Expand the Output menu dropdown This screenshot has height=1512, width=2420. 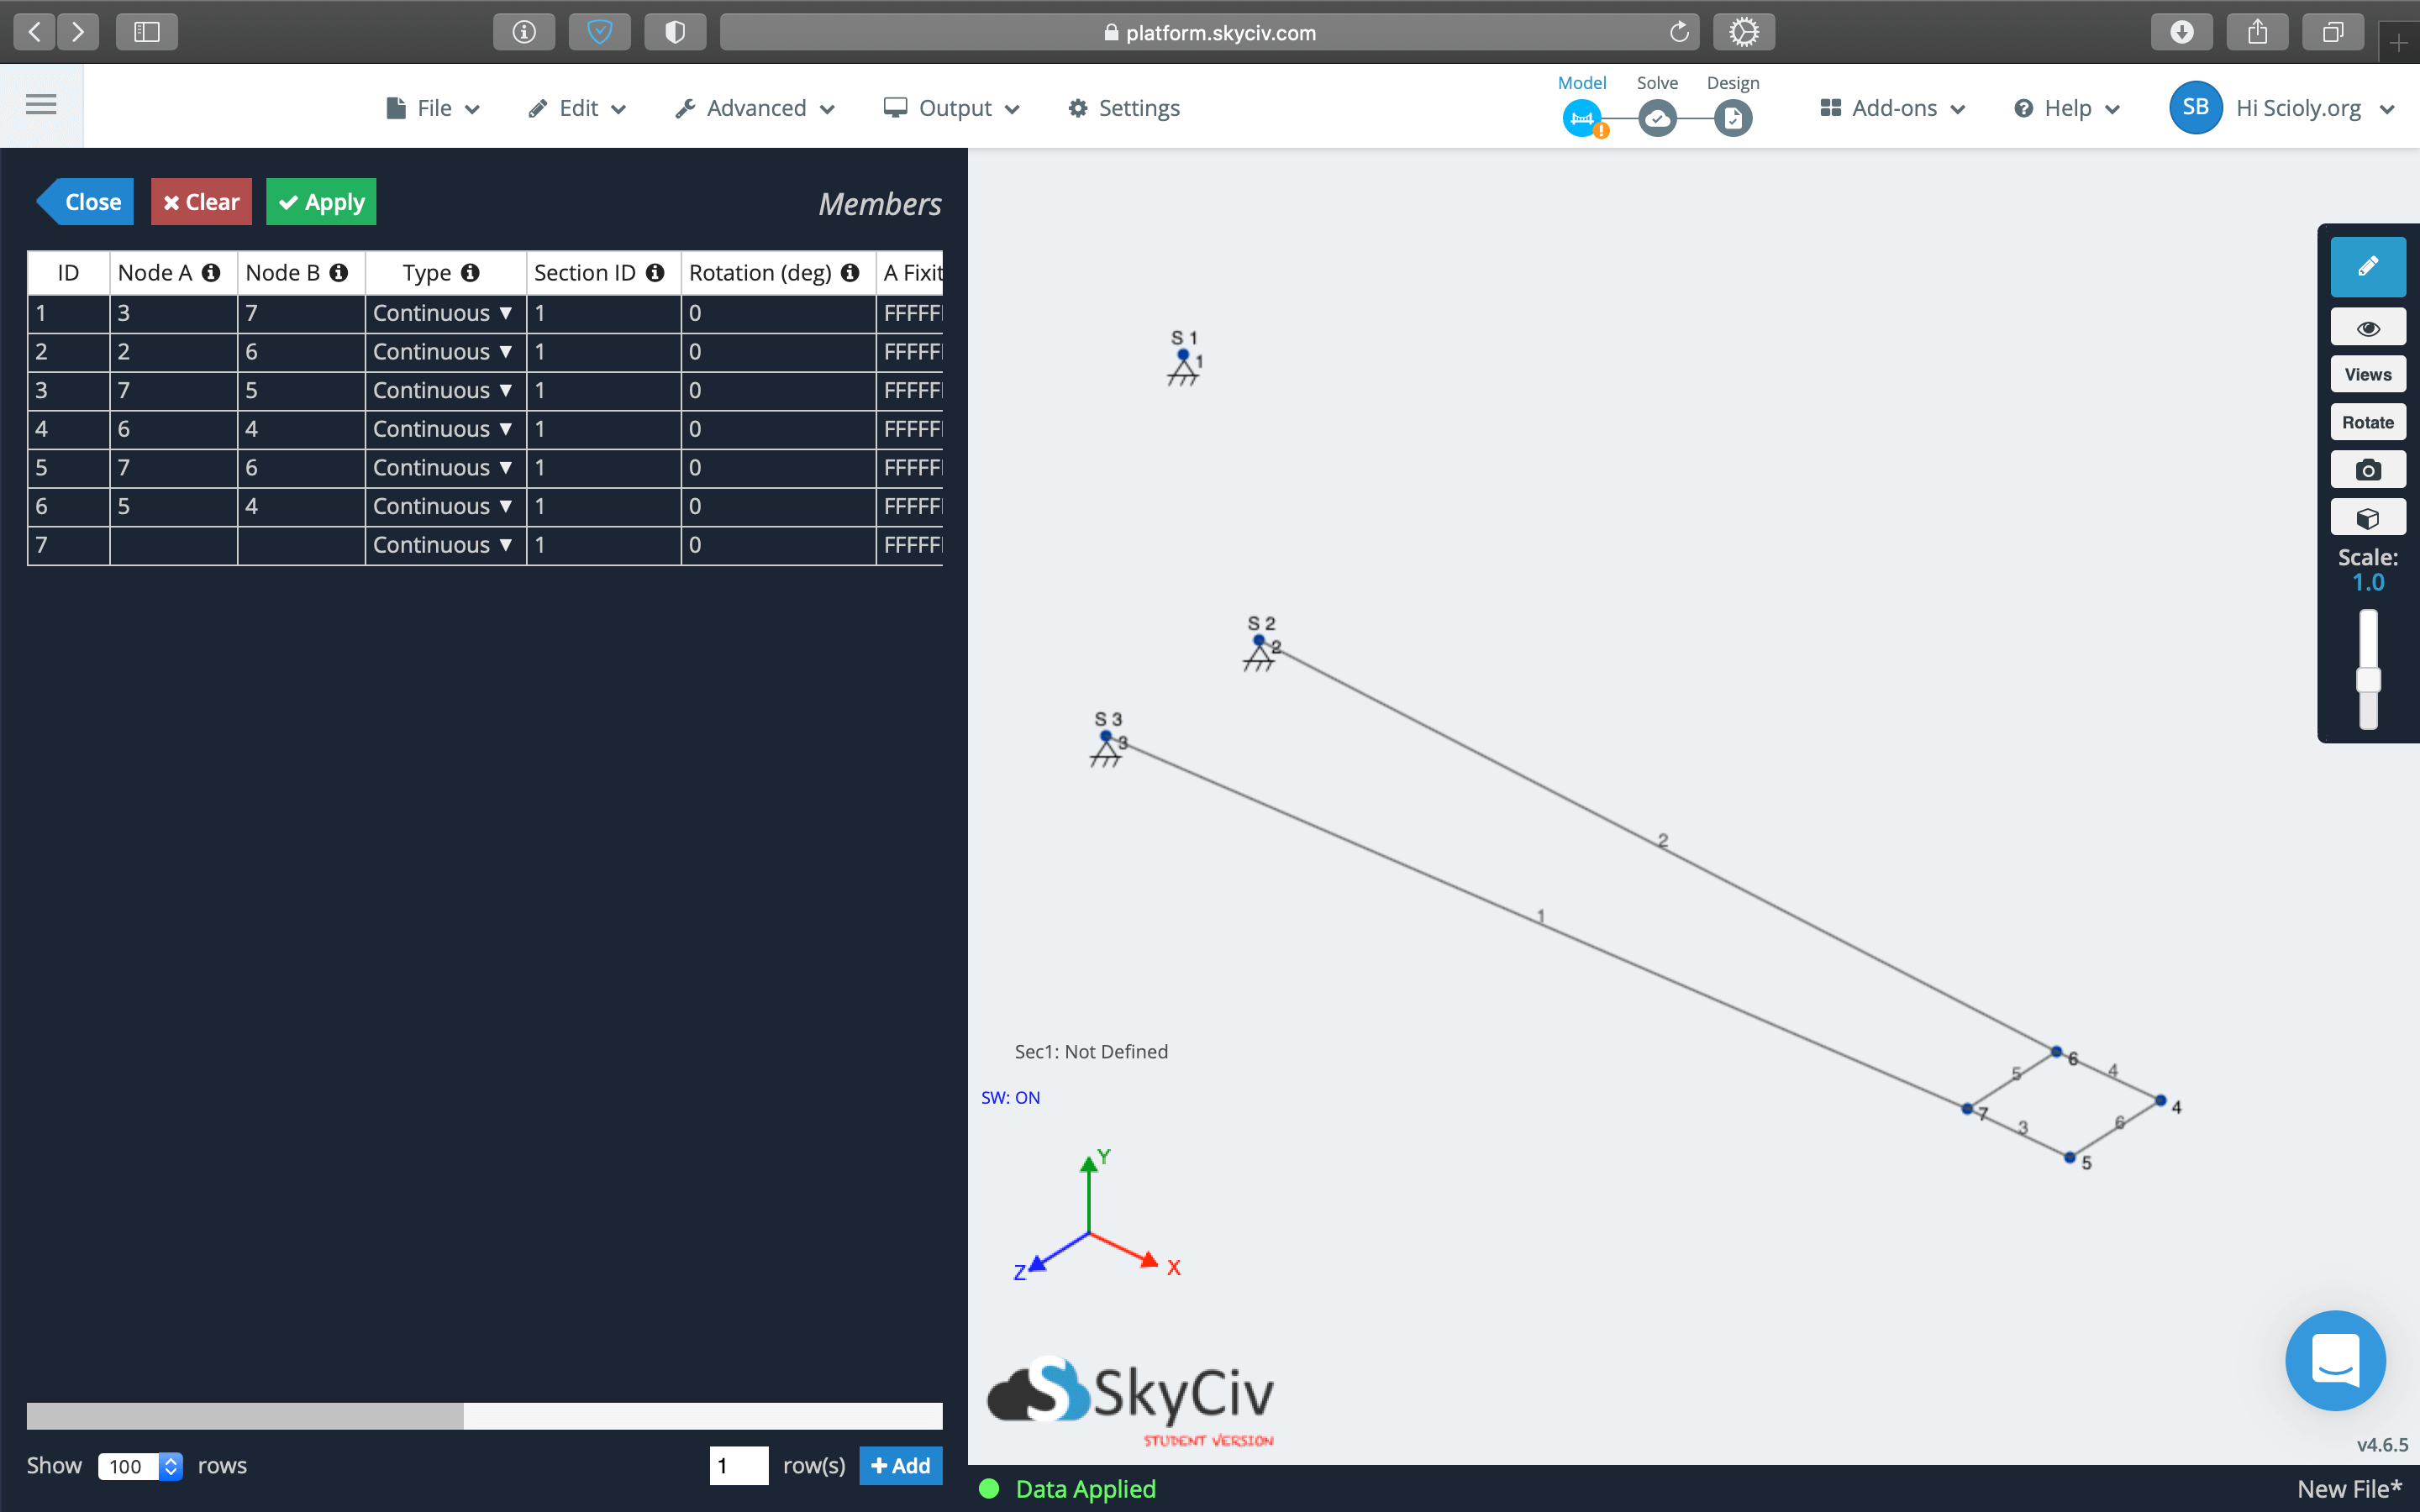(953, 108)
